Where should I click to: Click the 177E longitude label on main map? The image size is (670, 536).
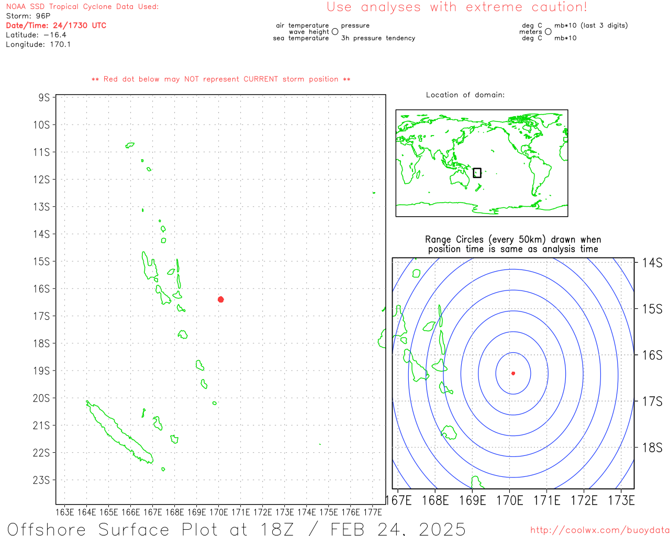[x=372, y=512]
